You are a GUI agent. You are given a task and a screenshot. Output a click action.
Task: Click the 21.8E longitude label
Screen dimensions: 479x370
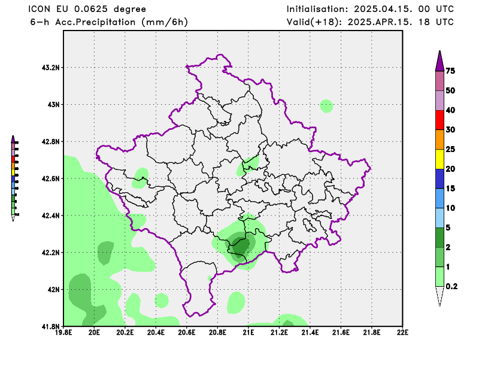pos(372,332)
